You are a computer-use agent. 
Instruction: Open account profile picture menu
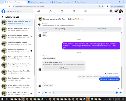[x=121, y=11]
